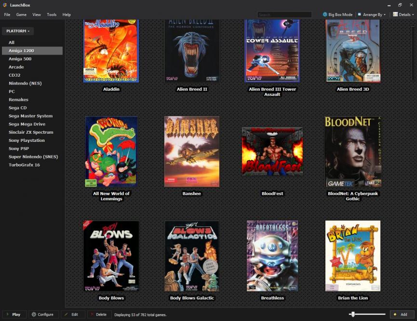The image size is (417, 321).
Task: Open Configure with the gear icon
Action: click(x=34, y=314)
